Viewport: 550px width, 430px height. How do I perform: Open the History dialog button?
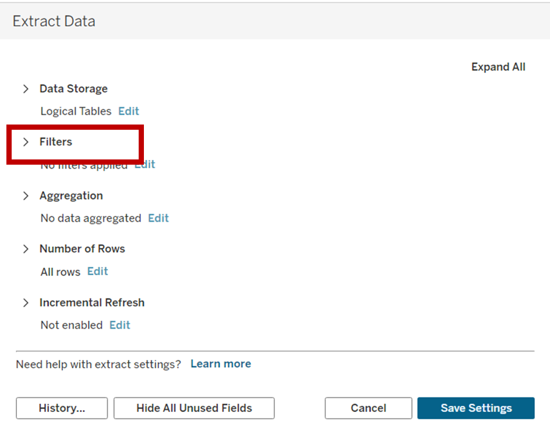point(62,408)
